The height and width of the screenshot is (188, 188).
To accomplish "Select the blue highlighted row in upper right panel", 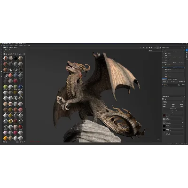I will [173, 68].
